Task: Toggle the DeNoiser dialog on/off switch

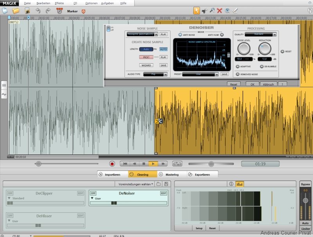Action: tap(108, 29)
